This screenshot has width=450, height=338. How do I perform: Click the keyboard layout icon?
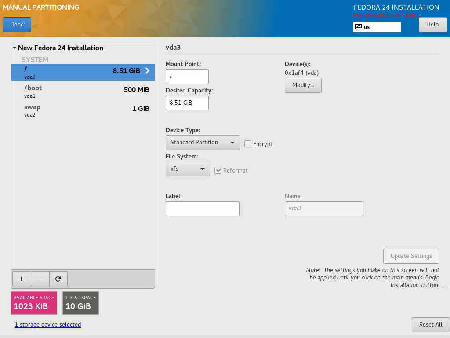click(359, 27)
